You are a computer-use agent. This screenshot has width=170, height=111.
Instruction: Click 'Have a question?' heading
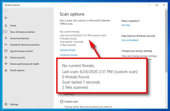click(130, 21)
